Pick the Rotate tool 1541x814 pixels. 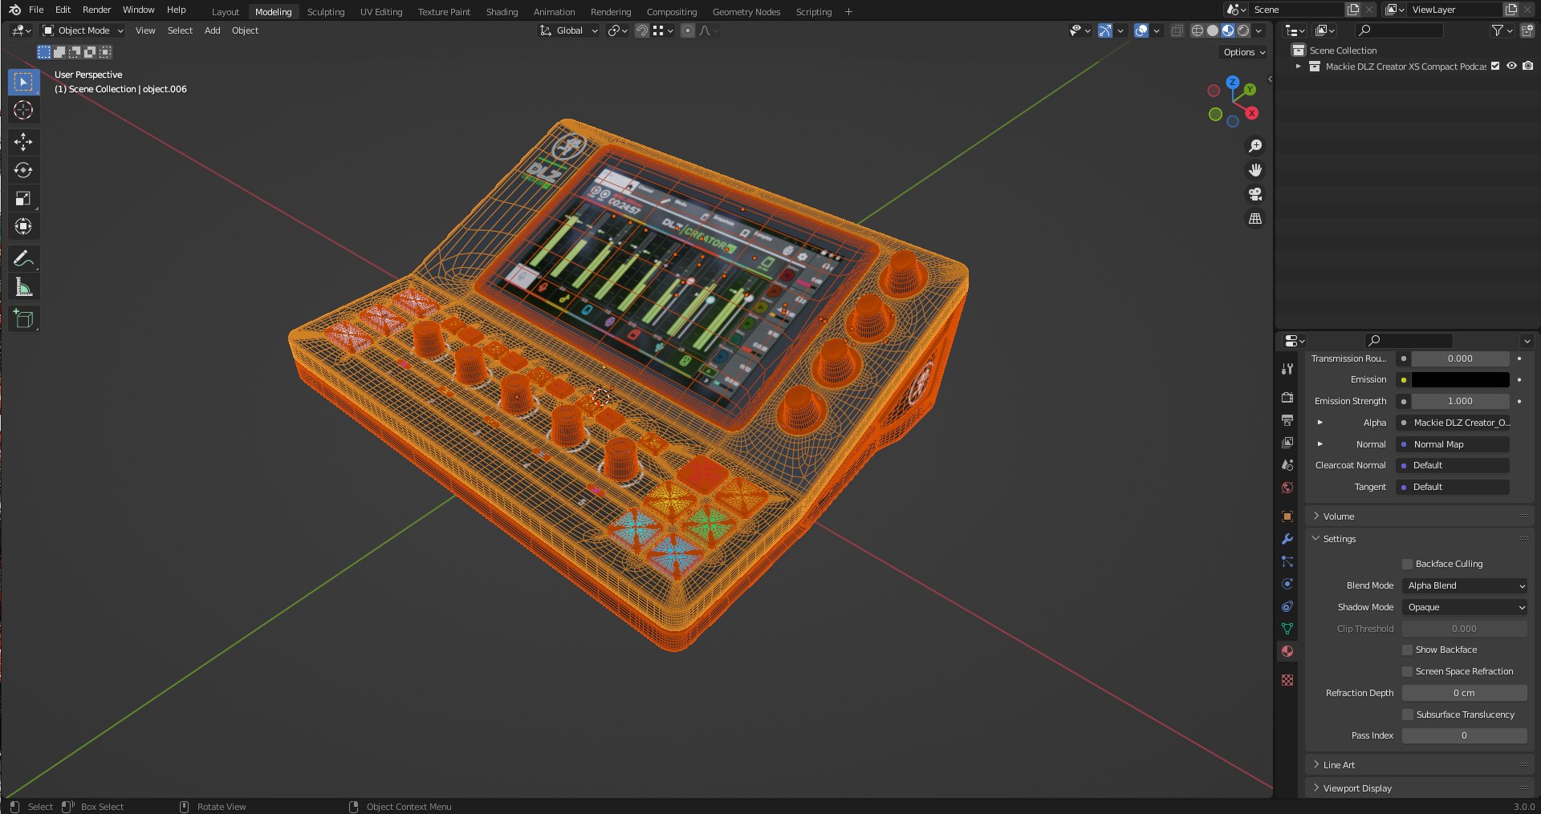pyautogui.click(x=23, y=170)
